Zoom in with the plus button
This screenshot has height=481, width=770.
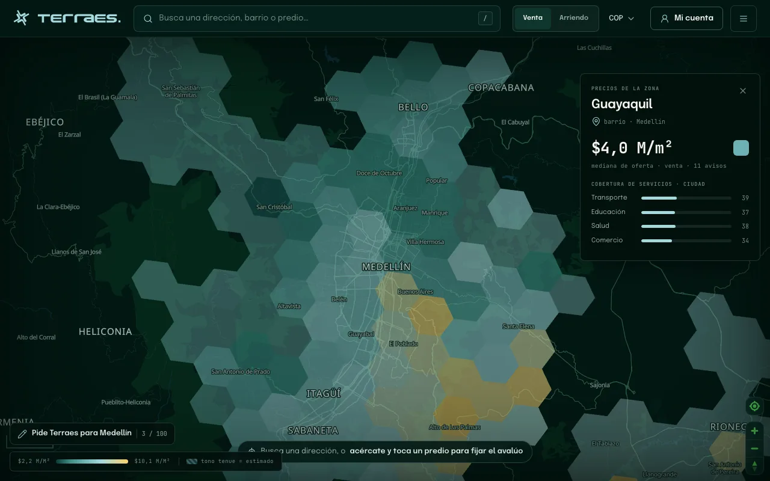[754, 431]
